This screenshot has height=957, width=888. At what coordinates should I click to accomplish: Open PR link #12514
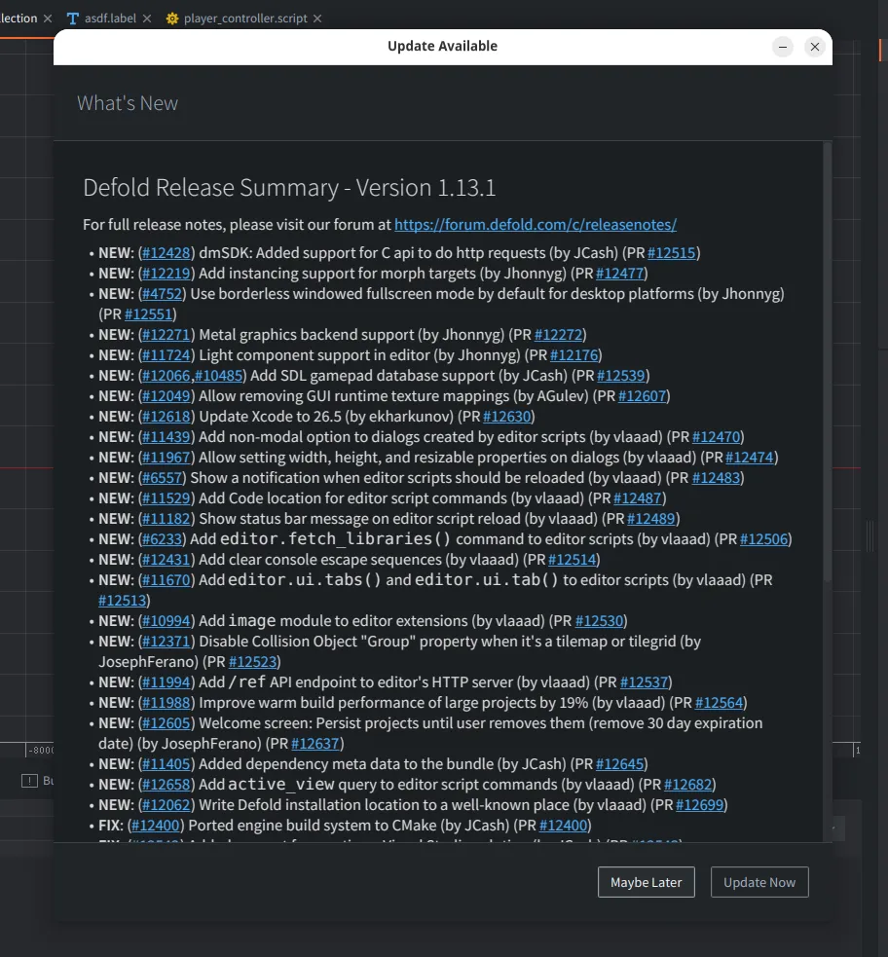pyautogui.click(x=572, y=560)
